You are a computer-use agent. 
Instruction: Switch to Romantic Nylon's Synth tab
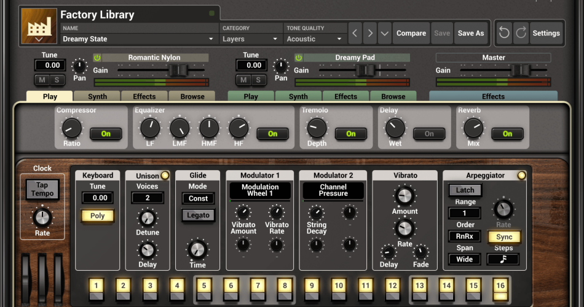97,96
